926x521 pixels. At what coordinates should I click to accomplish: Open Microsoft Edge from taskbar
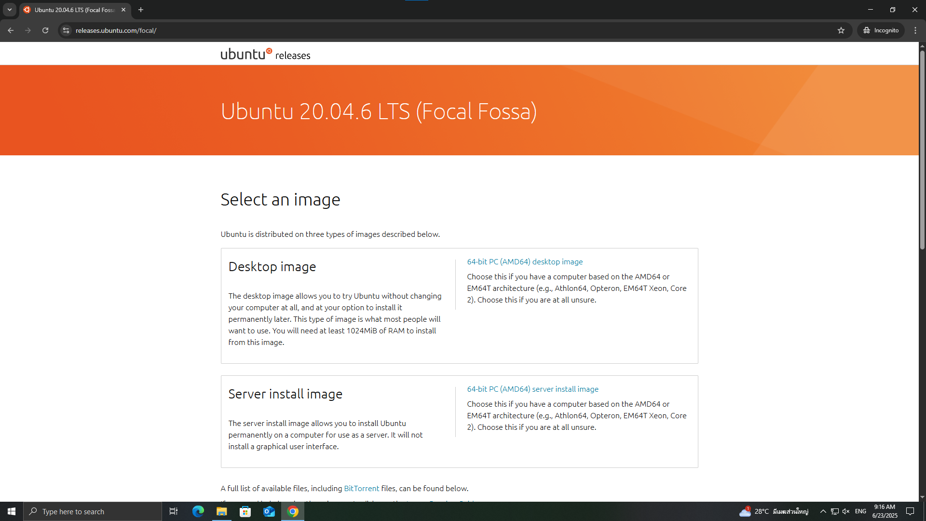pos(198,511)
